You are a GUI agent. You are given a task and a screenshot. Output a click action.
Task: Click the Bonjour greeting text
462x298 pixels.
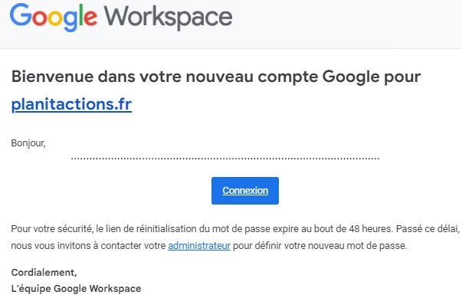[x=28, y=143]
